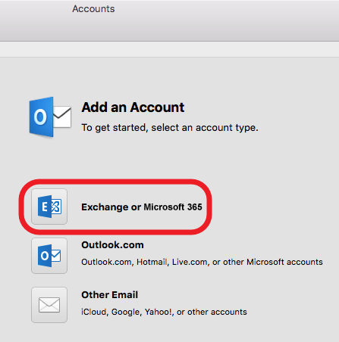Click 'To get started' instruction text
Viewport: 339px width, 342px height.
tap(170, 128)
